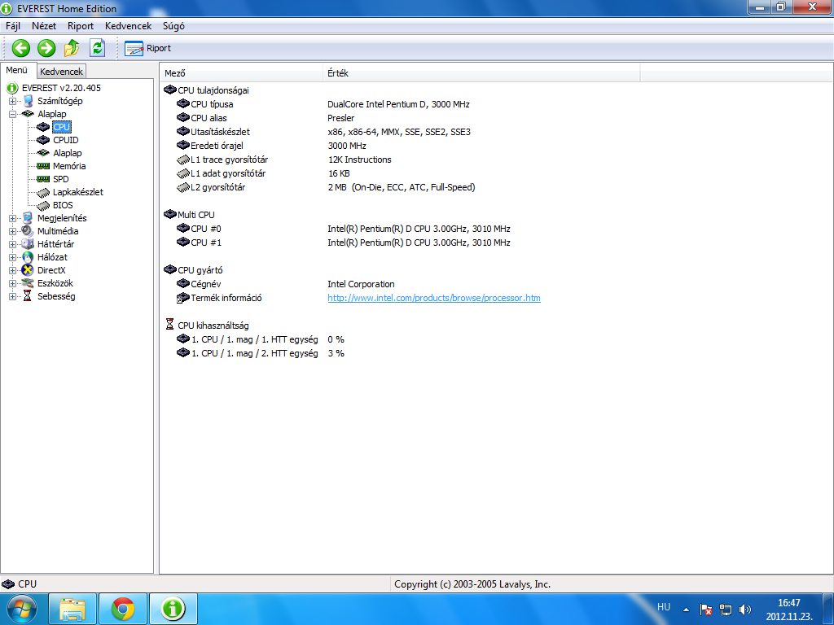Click the Érték column header
The width and height of the screenshot is (834, 625).
click(481, 73)
